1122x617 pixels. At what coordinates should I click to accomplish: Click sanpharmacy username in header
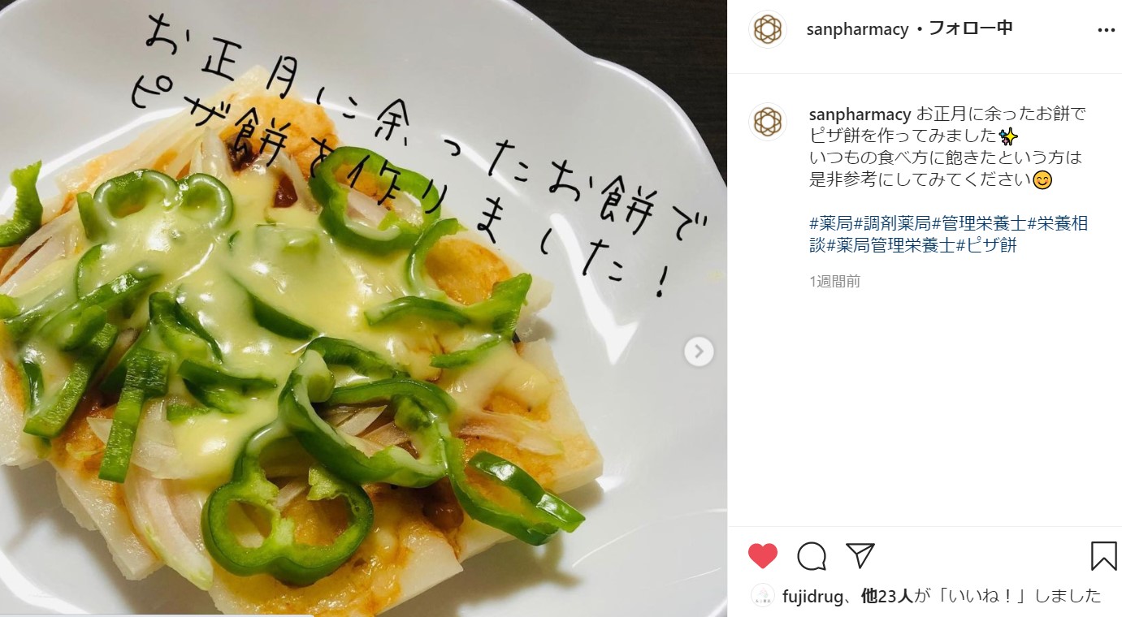[x=857, y=29]
